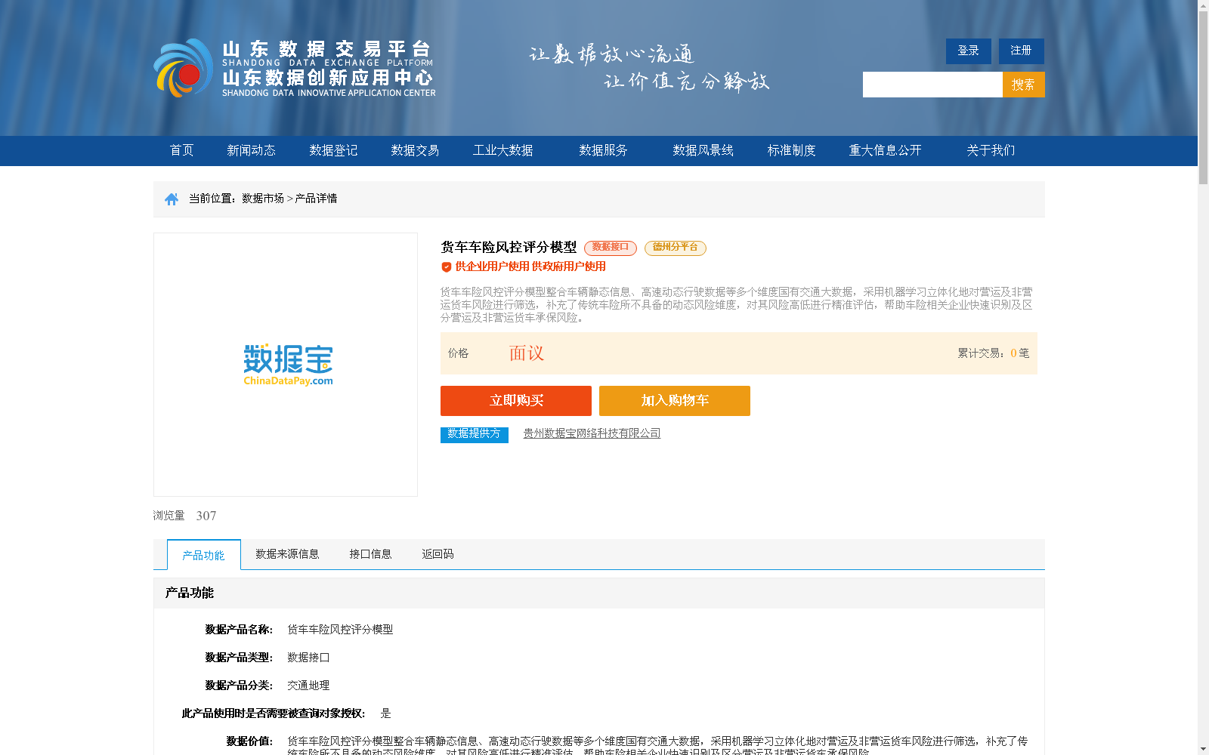This screenshot has width=1209, height=755.
Task: Click the scrollbar down arrow
Action: [1203, 750]
